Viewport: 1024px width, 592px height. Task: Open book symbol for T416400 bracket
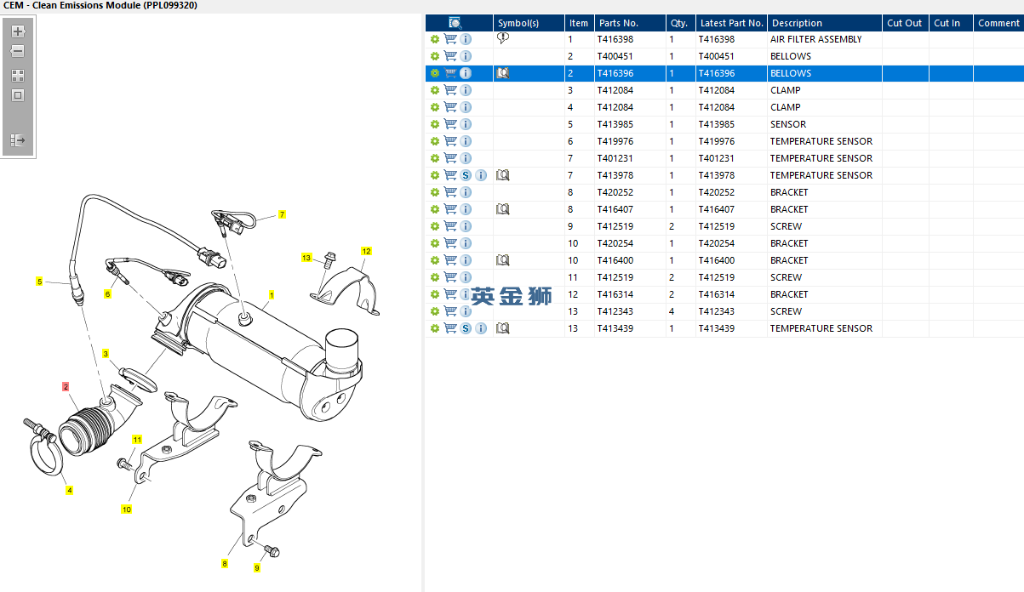click(x=502, y=260)
